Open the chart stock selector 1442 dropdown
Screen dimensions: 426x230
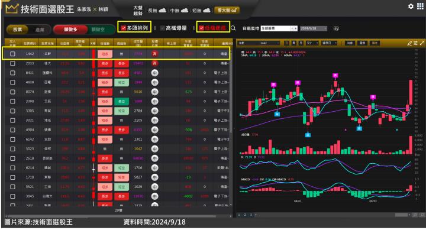pyautogui.click(x=259, y=43)
